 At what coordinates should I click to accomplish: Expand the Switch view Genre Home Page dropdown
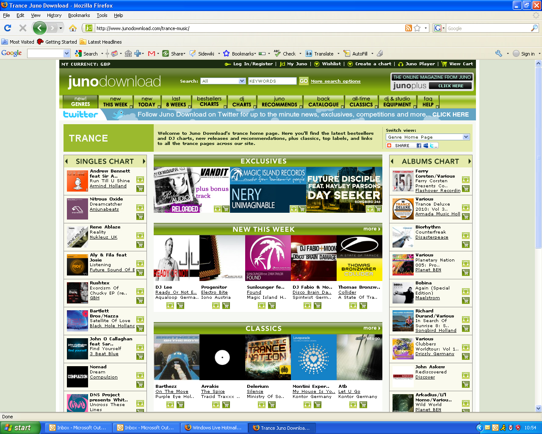click(466, 137)
